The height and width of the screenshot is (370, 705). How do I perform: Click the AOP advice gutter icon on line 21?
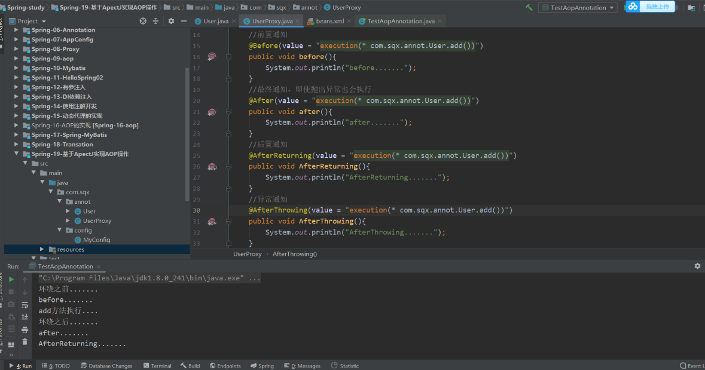point(212,112)
